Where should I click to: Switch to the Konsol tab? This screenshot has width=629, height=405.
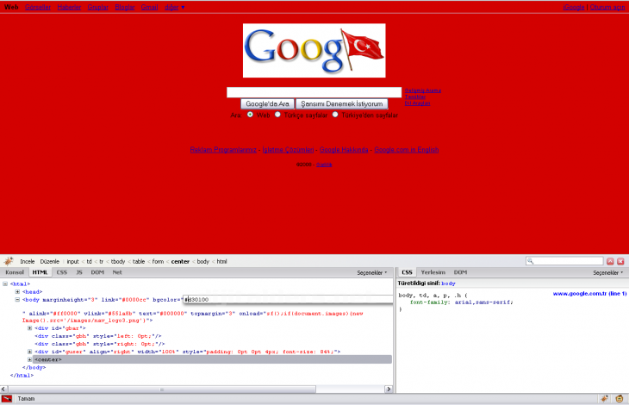pyautogui.click(x=15, y=272)
